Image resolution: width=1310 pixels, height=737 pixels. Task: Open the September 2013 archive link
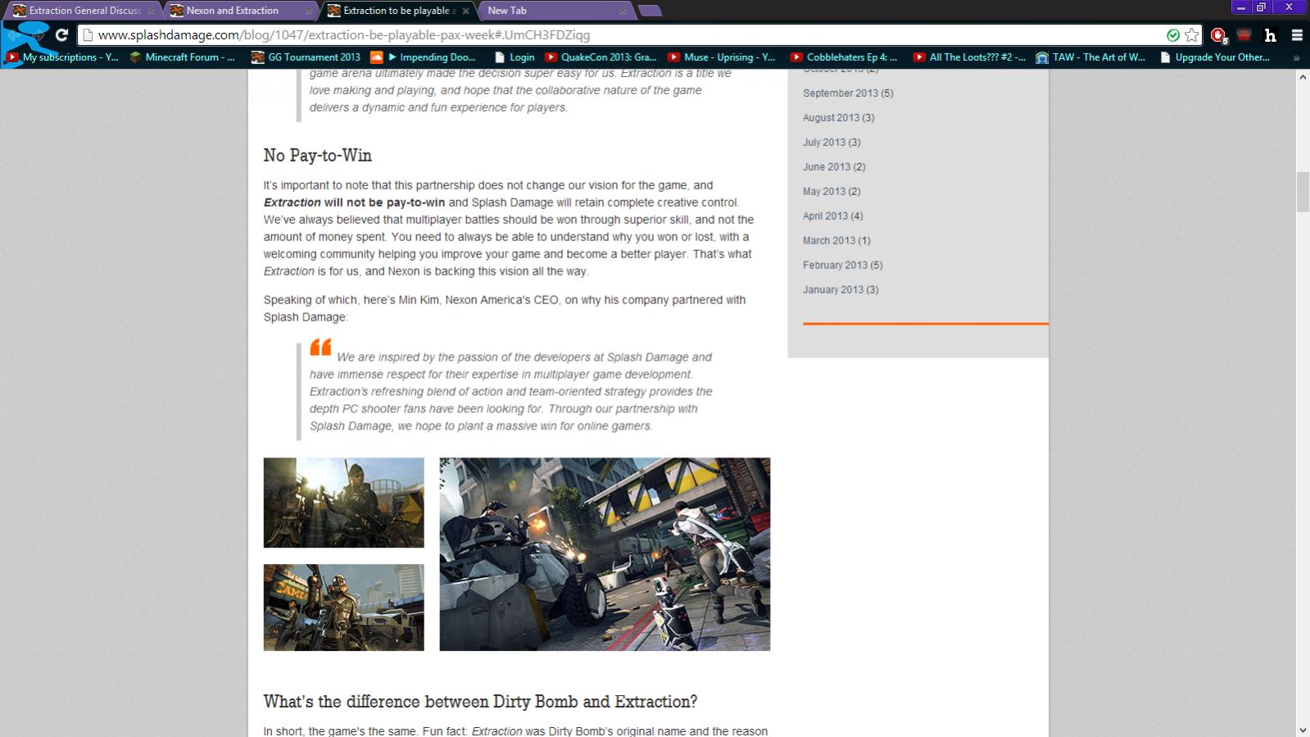click(847, 93)
